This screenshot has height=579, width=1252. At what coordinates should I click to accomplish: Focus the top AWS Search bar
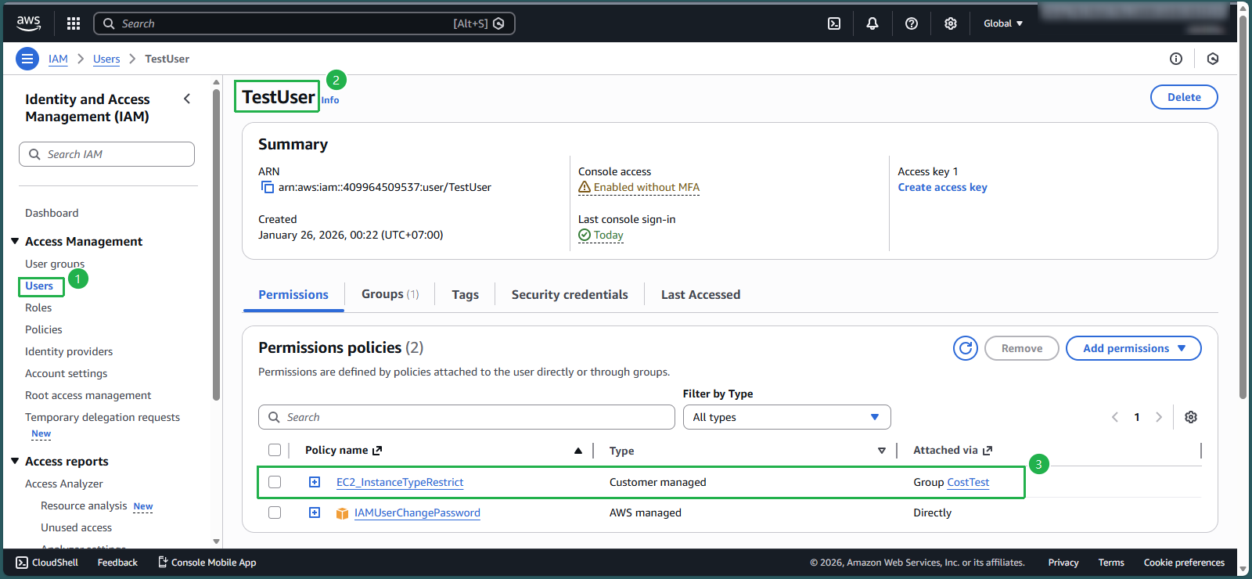[x=304, y=23]
